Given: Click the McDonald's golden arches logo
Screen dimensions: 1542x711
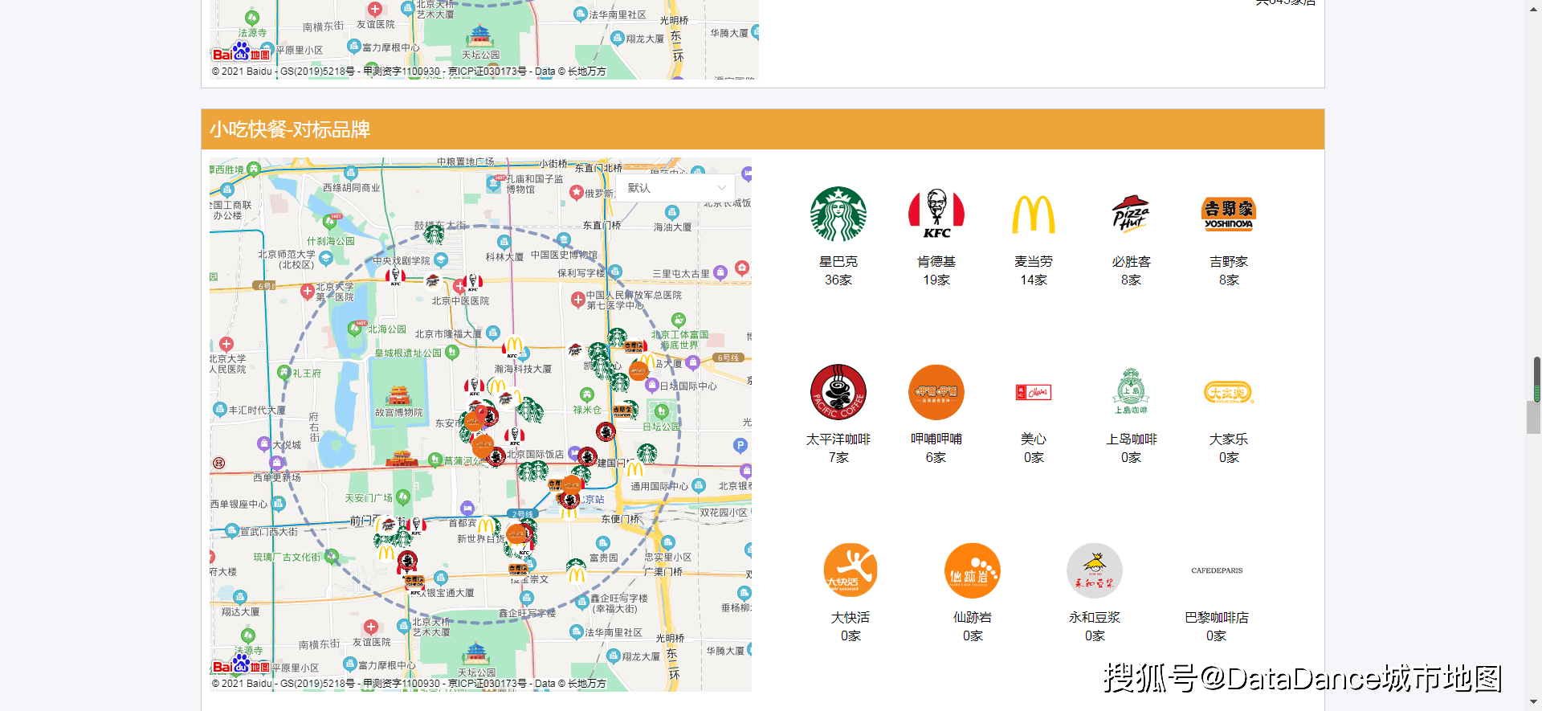Looking at the screenshot, I should 1034,214.
